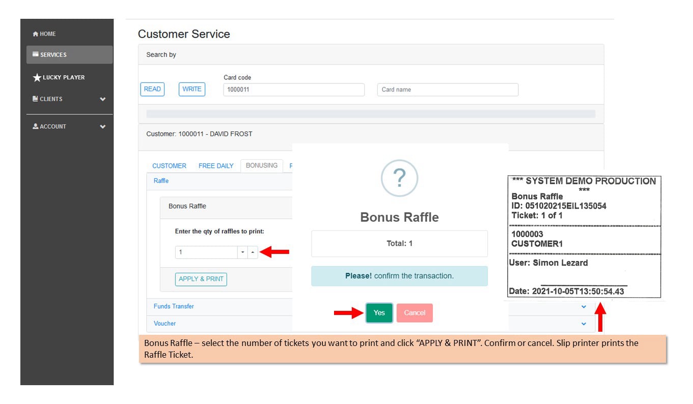Expand the Voucher section chevron
This screenshot has height=404, width=693.
[x=584, y=324]
